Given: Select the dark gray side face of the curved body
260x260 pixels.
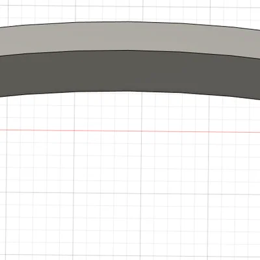Looking at the screenshot, I should (x=130, y=71).
